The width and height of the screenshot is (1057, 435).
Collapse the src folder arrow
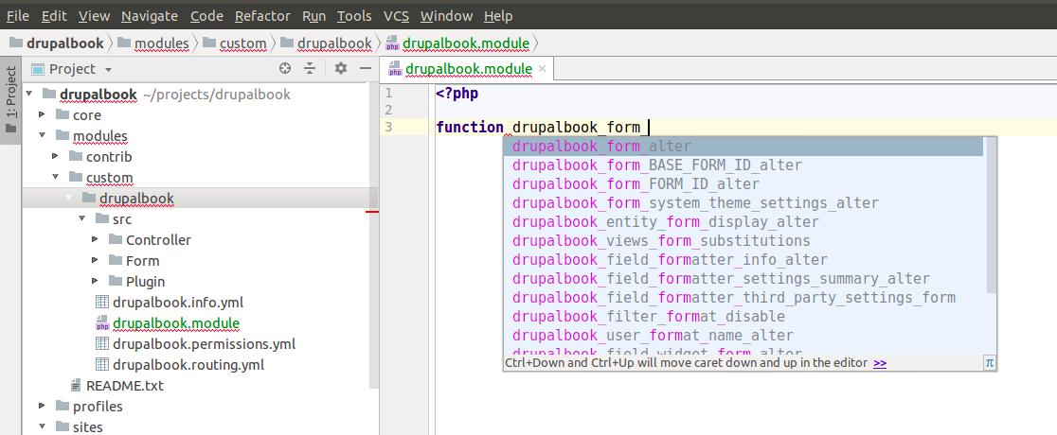pyautogui.click(x=82, y=218)
